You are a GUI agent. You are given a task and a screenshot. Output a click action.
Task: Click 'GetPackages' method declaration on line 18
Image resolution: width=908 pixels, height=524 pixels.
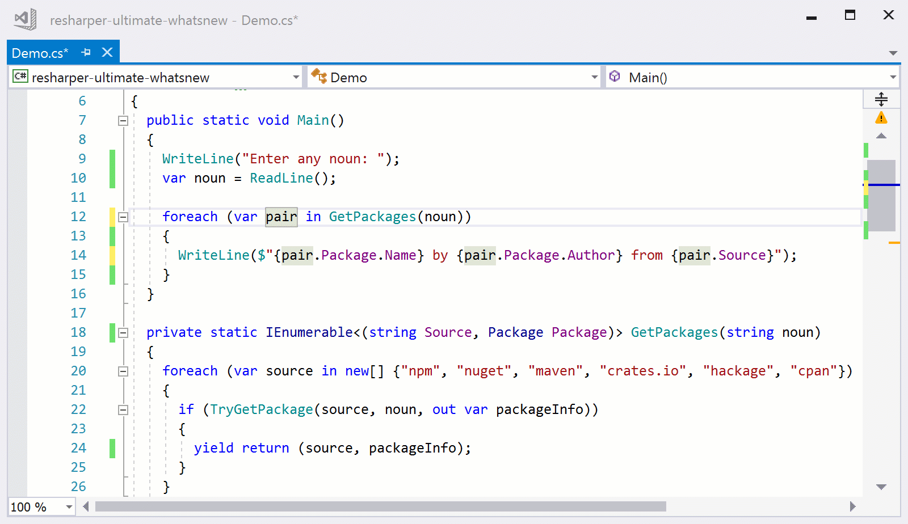[674, 332]
